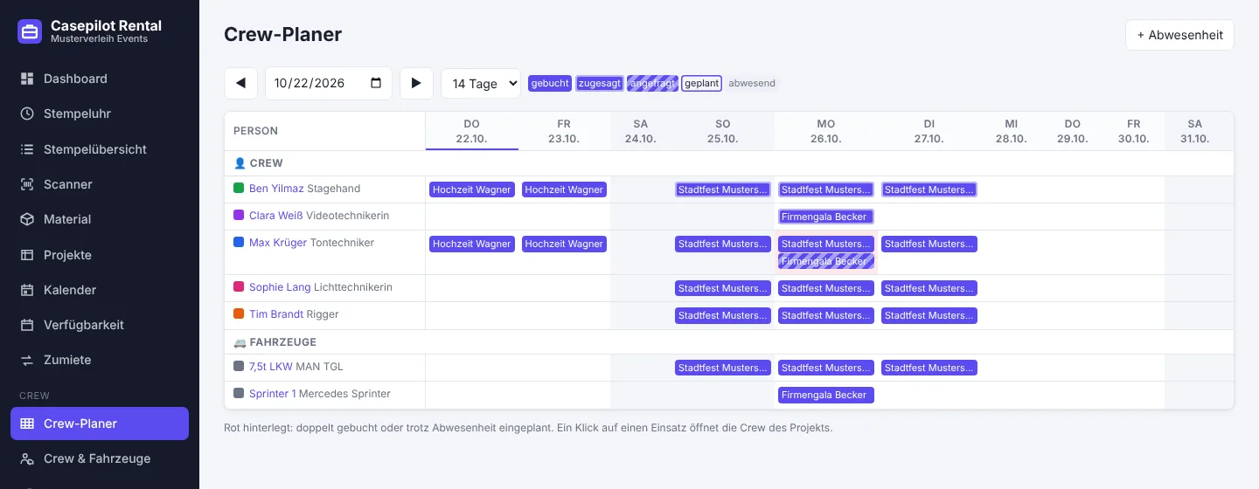Viewport: 1259px width, 489px height.
Task: Open the date picker calendar icon
Action: 377,83
